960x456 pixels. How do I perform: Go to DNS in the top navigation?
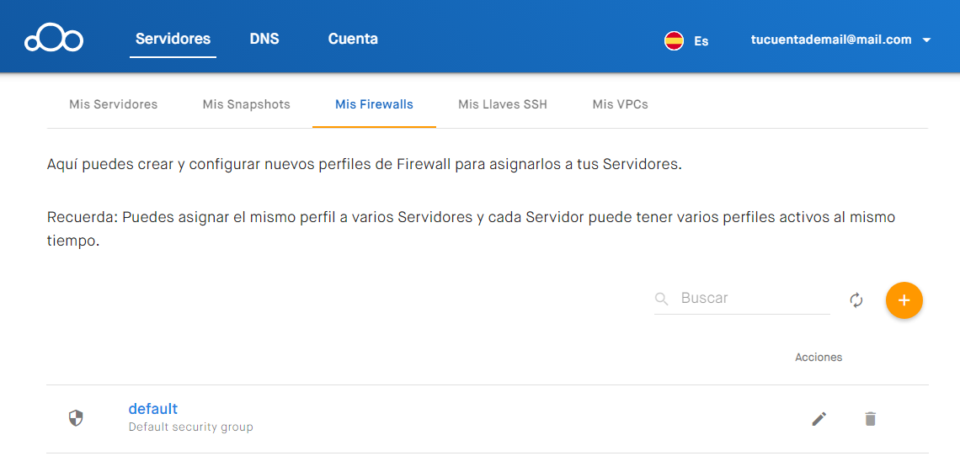(264, 40)
